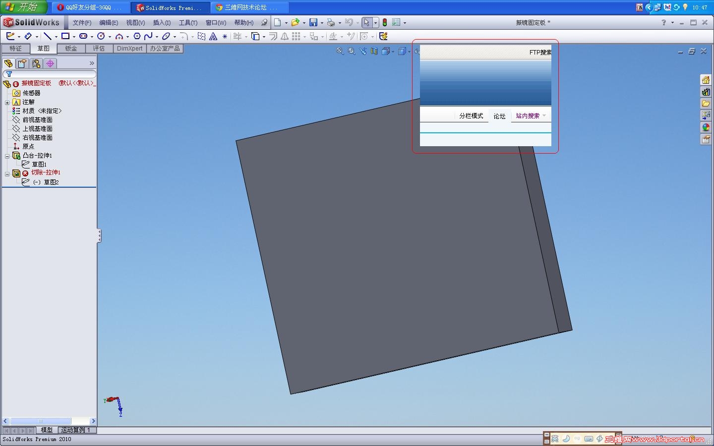Activate the Spline sketch tool
The width and height of the screenshot is (714, 446).
point(148,36)
